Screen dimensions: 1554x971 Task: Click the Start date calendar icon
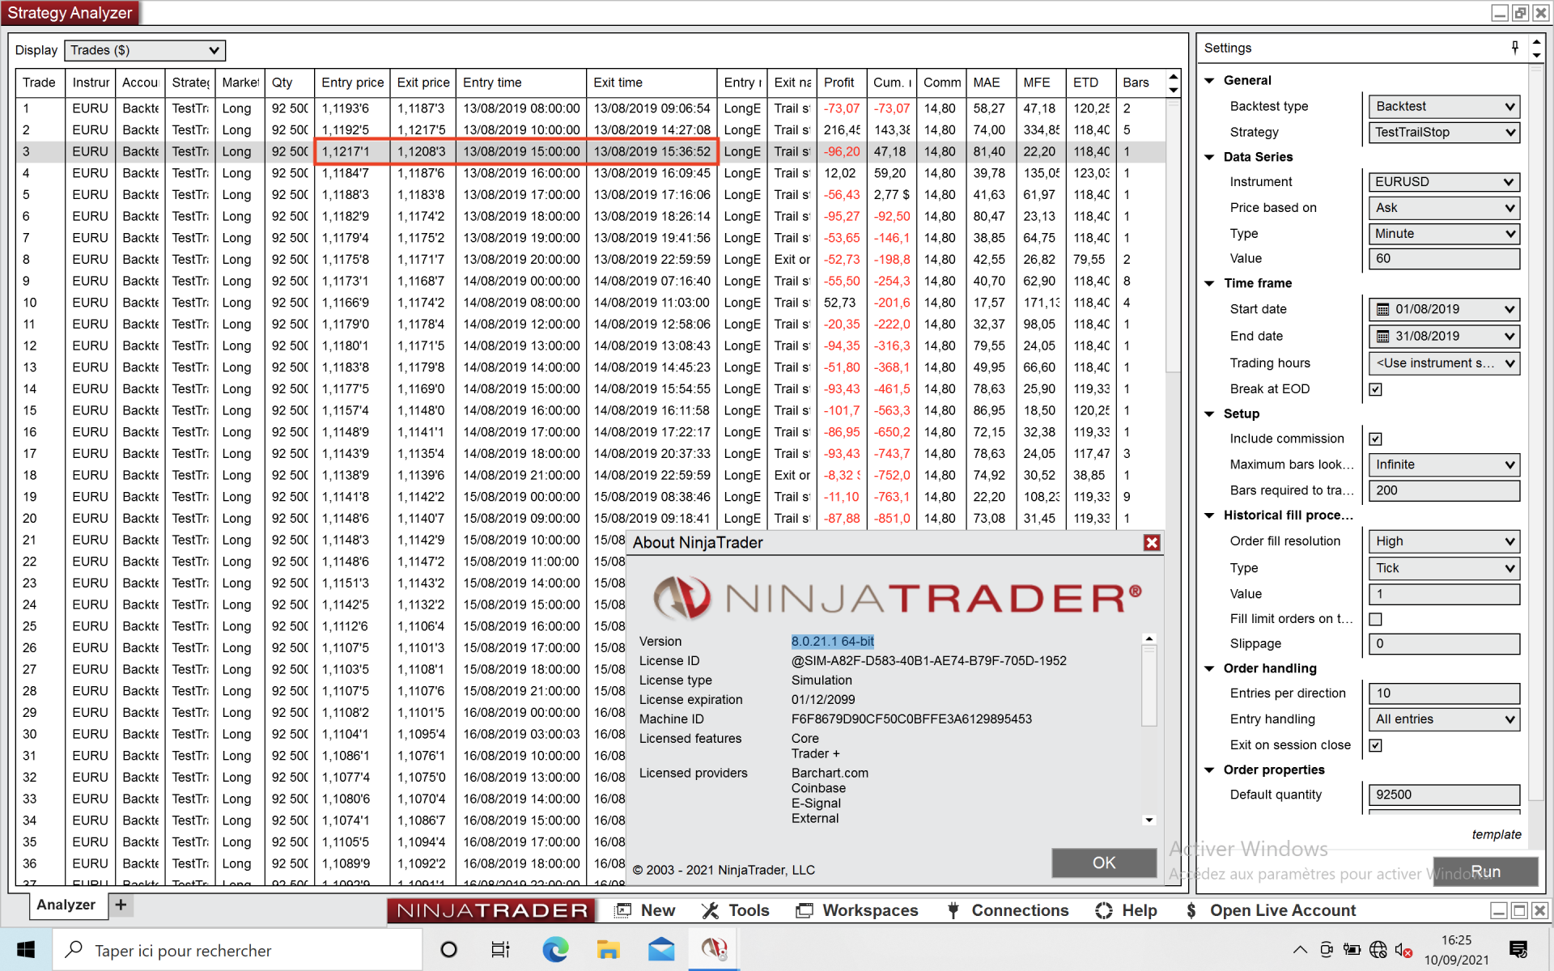pos(1382,309)
